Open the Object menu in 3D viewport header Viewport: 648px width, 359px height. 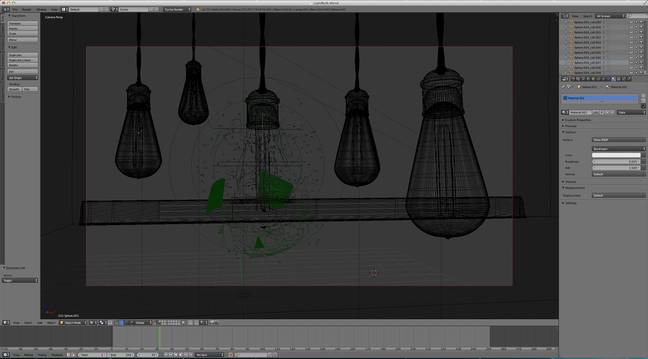point(51,323)
